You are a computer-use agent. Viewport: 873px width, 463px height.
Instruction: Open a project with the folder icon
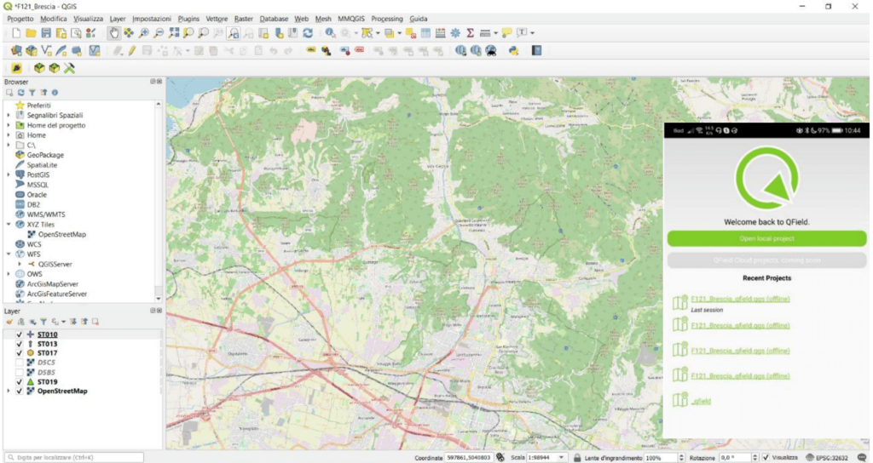32,33
